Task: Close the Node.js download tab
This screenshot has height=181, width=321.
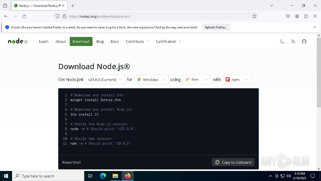Action: click(63, 6)
